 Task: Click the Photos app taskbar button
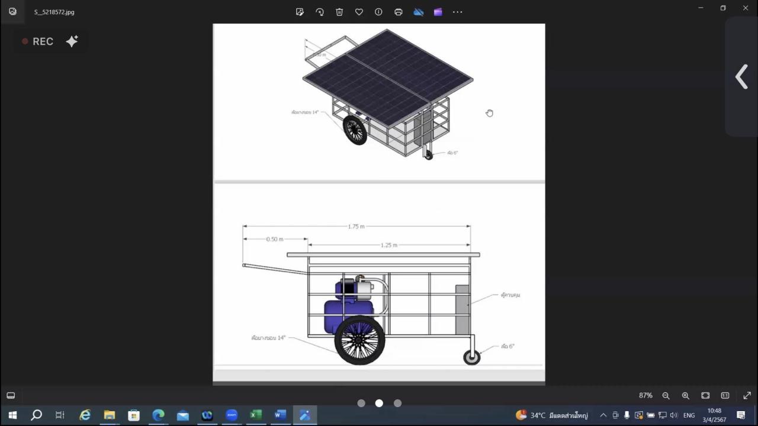(x=305, y=415)
